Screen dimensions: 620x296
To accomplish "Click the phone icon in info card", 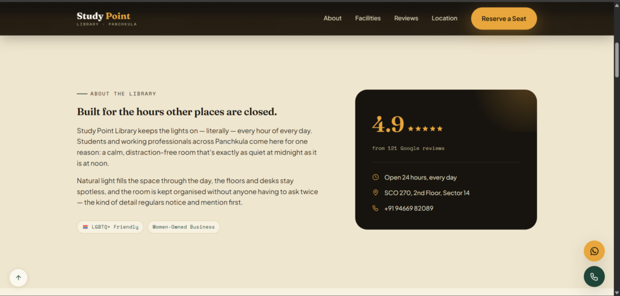I will (x=375, y=208).
